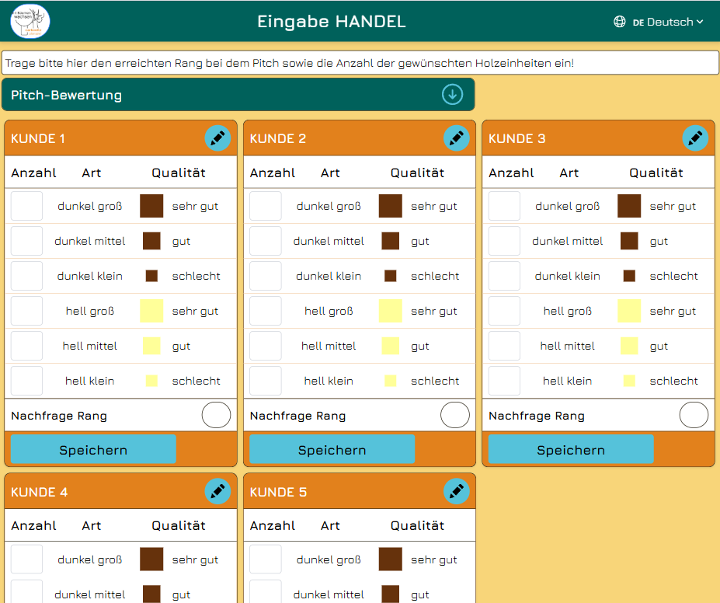Toggle the Nachfrage Rang circle for Kunde 3

694,415
